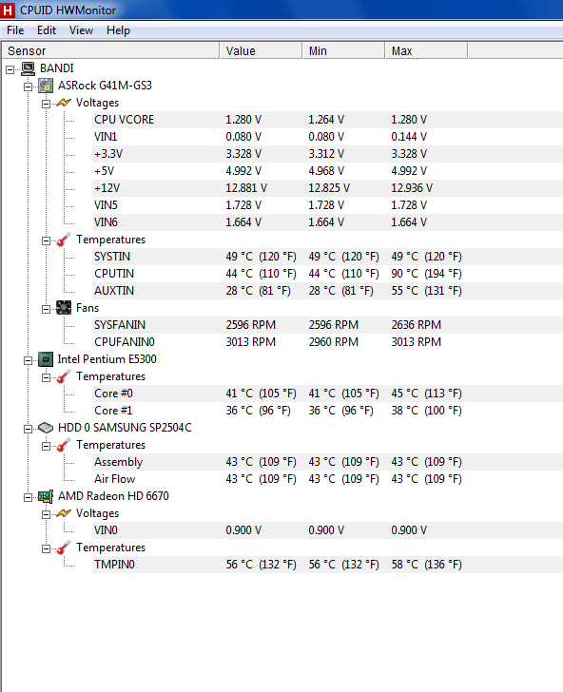563x692 pixels.
Task: Collapse the Intel Pentium E5300 node
Action: [28, 360]
